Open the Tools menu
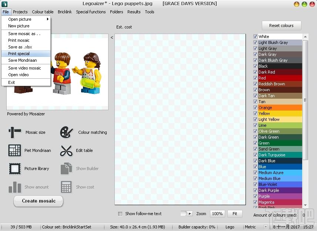 (x=150, y=12)
